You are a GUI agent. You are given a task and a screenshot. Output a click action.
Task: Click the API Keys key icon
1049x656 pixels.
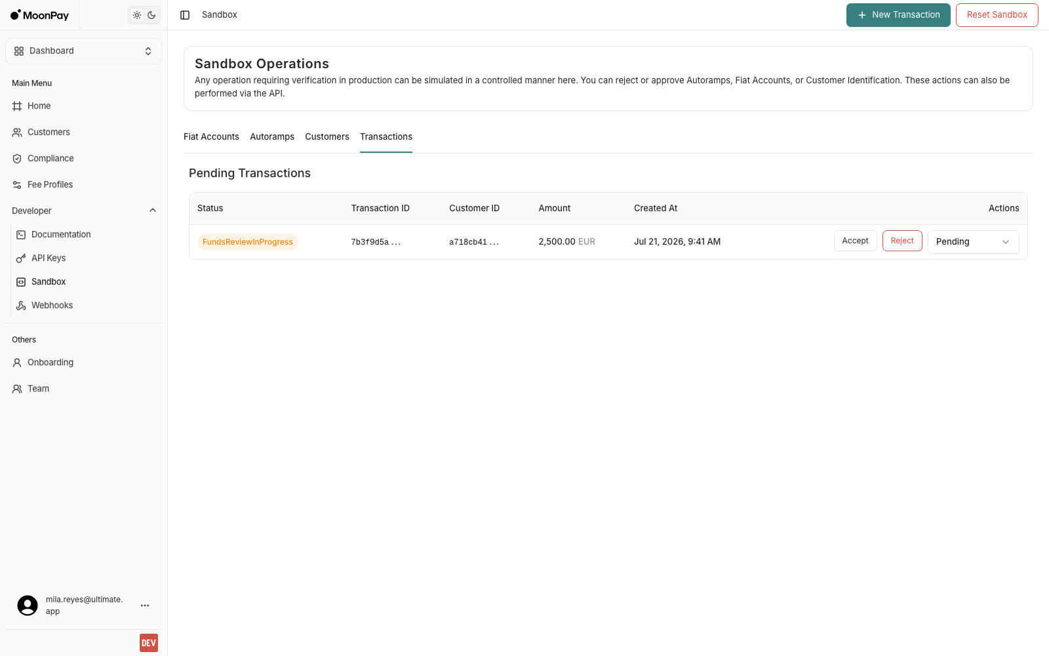(21, 258)
